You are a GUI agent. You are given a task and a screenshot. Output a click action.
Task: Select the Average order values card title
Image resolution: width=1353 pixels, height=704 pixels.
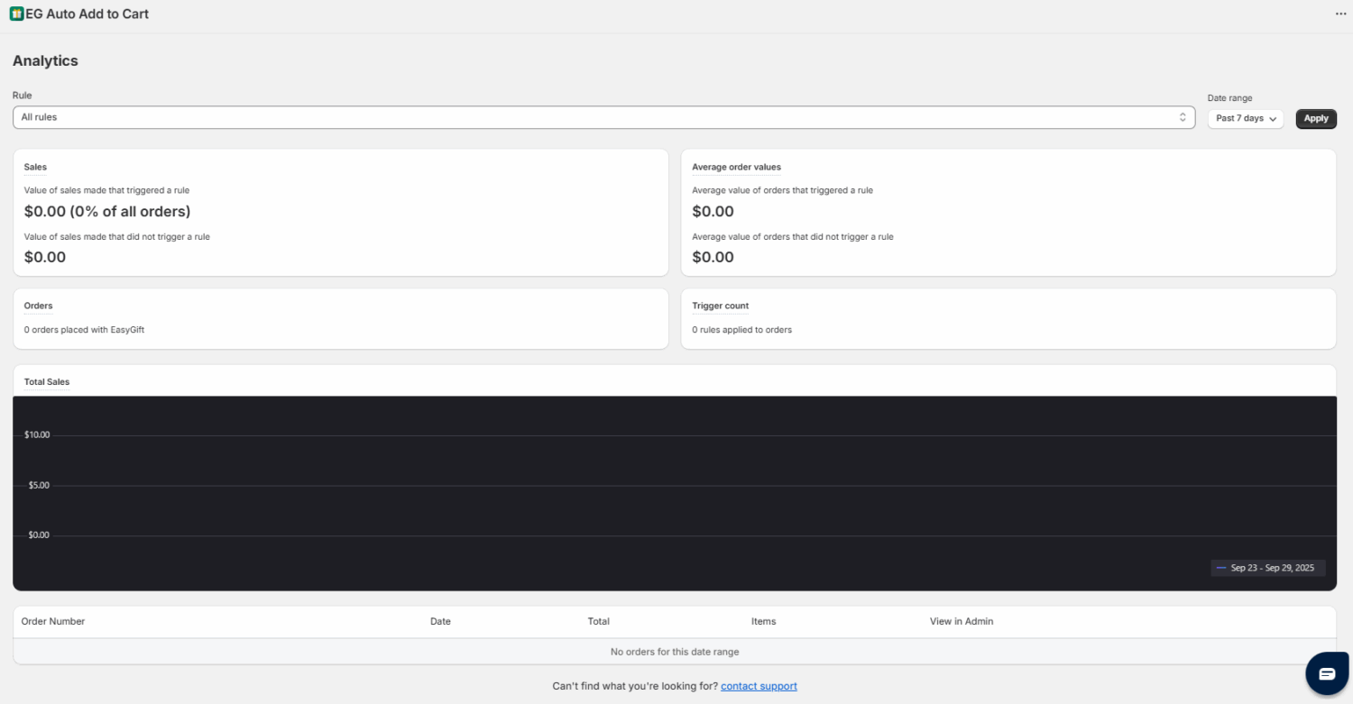[x=736, y=167]
